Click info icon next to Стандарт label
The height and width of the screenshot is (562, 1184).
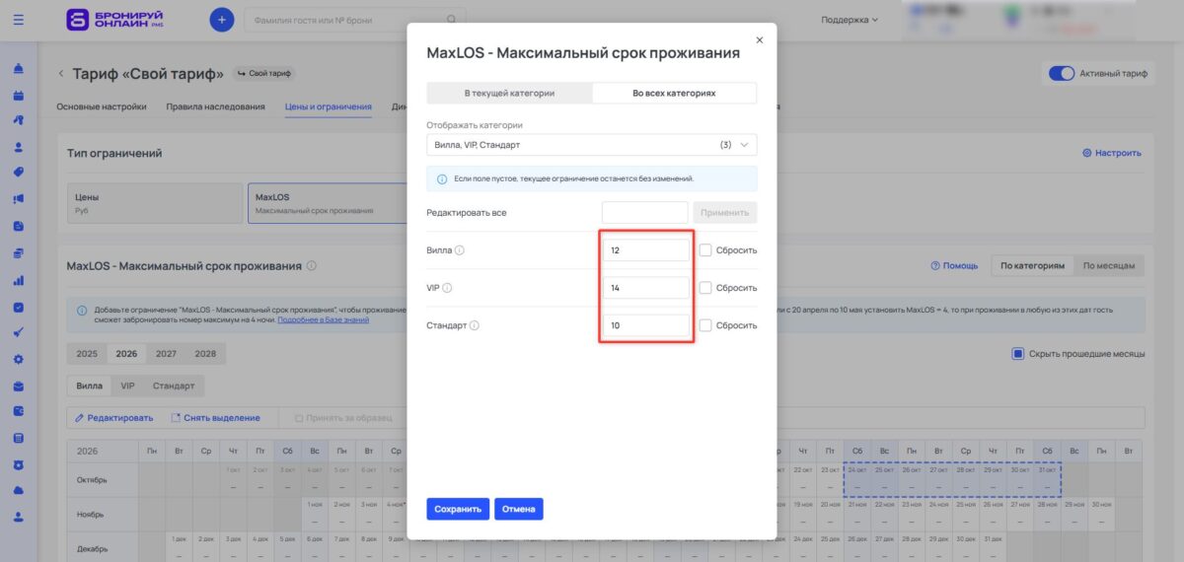pyautogui.click(x=475, y=325)
